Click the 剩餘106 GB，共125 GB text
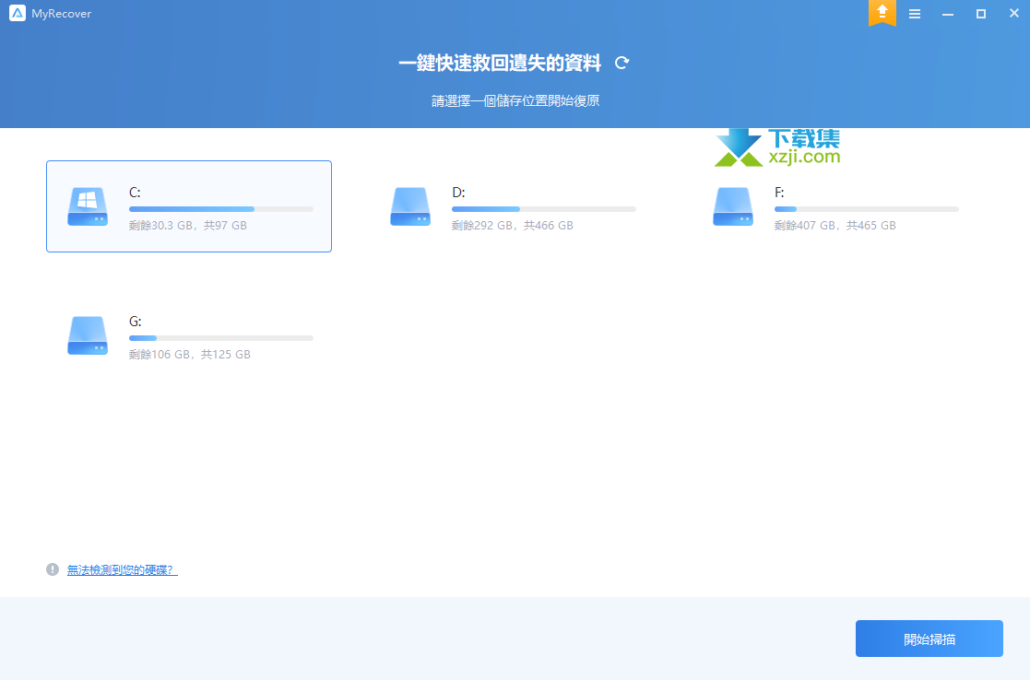 coord(190,354)
